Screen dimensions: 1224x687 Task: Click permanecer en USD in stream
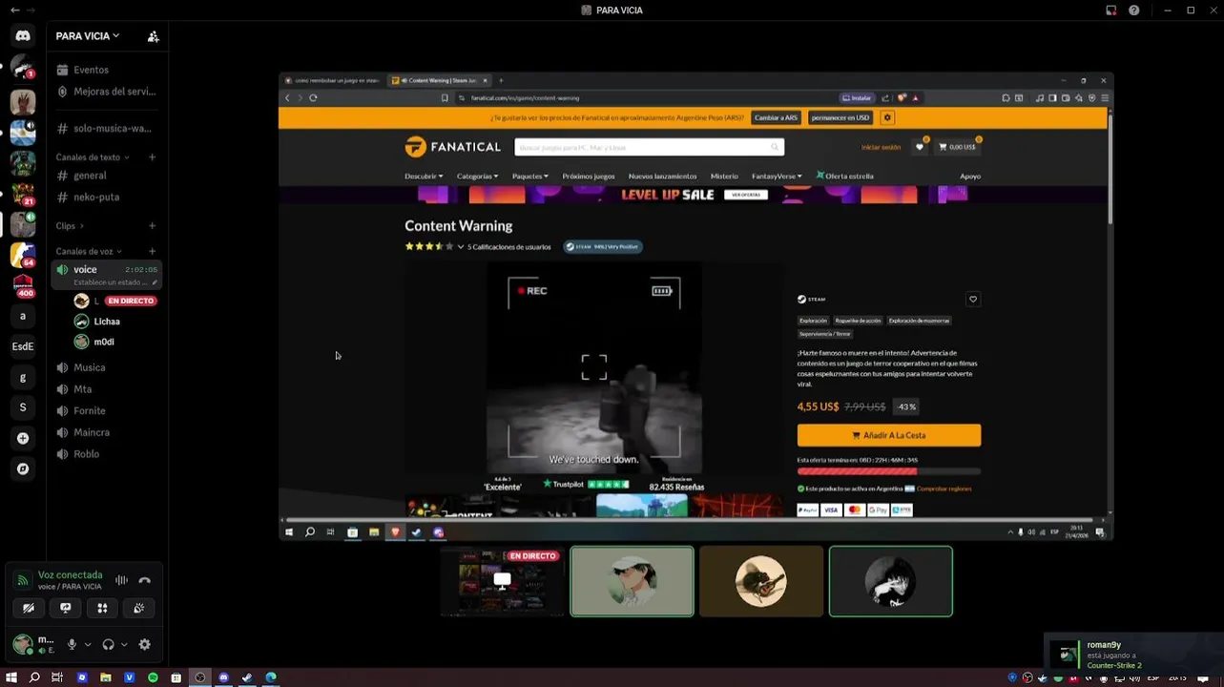tap(840, 117)
